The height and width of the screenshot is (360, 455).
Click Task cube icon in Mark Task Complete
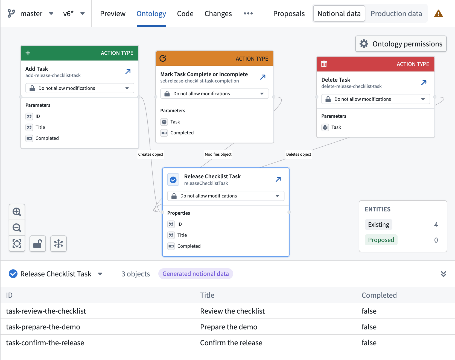point(164,122)
